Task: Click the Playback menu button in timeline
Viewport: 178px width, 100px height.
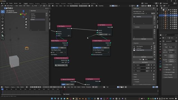Action: pos(8,87)
